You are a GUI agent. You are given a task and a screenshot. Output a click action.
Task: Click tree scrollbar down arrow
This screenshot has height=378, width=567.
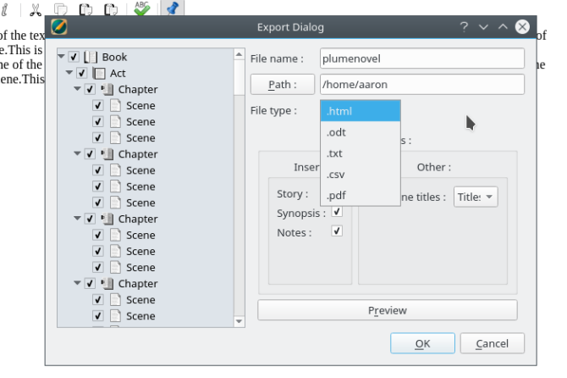[239, 321]
